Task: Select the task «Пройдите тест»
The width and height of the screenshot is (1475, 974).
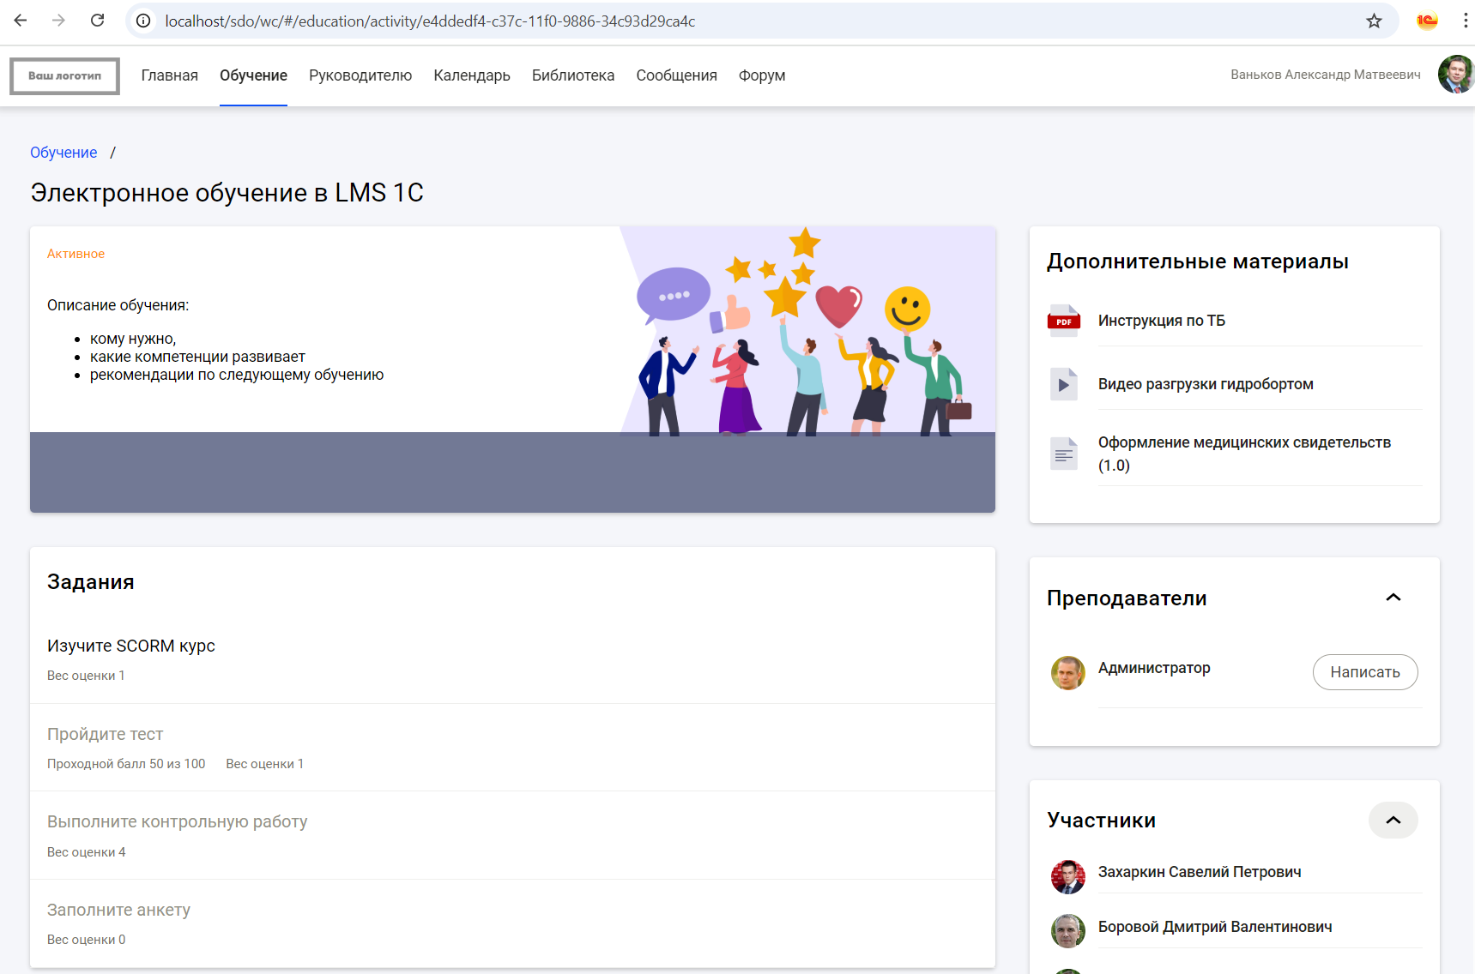Action: tap(105, 734)
